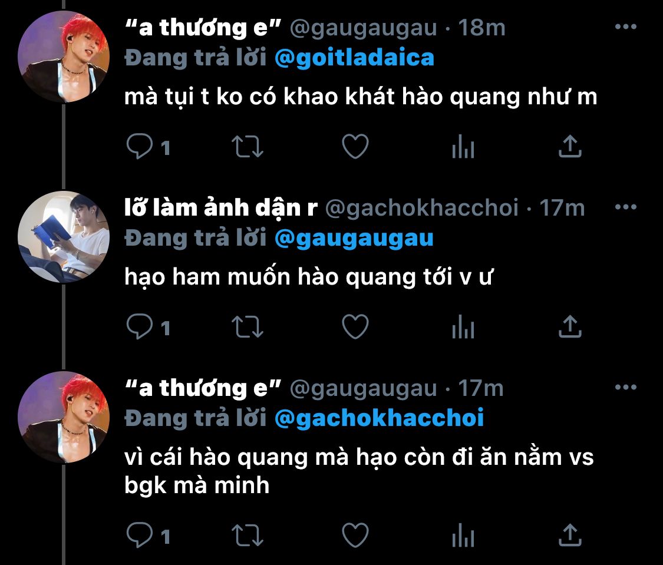Retweet the 'khao khát hào quang' tweet
The width and height of the screenshot is (663, 565).
click(x=248, y=147)
